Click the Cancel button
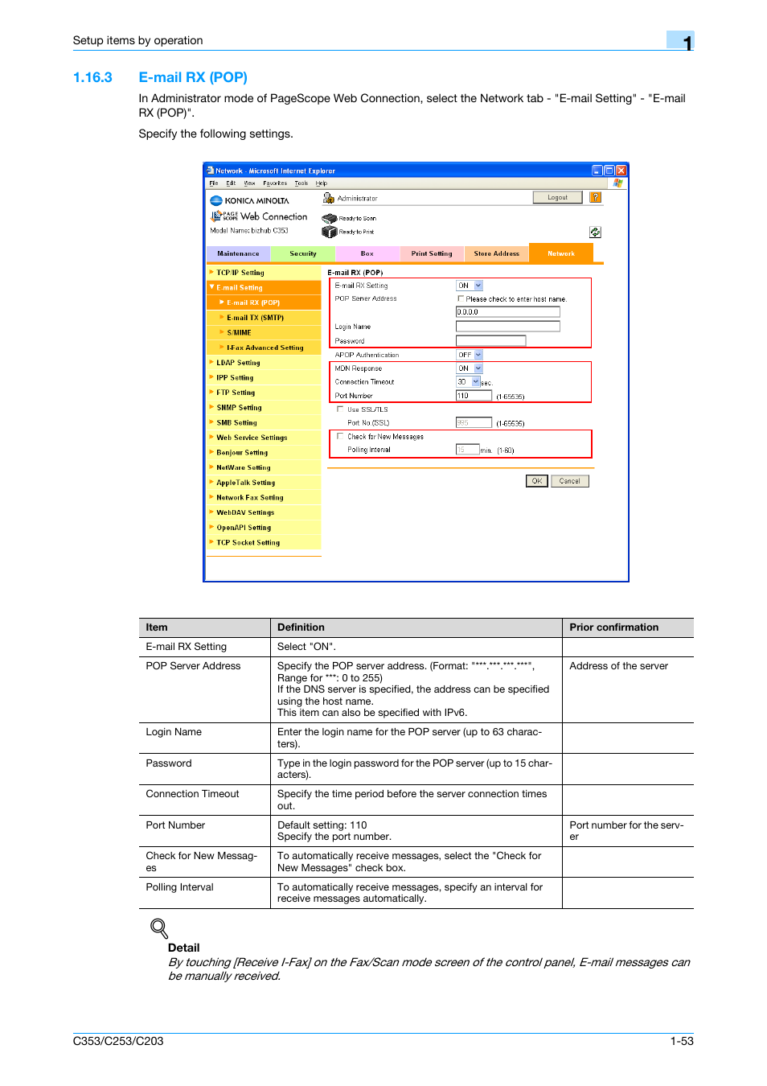767x1086 pixels. (x=570, y=481)
